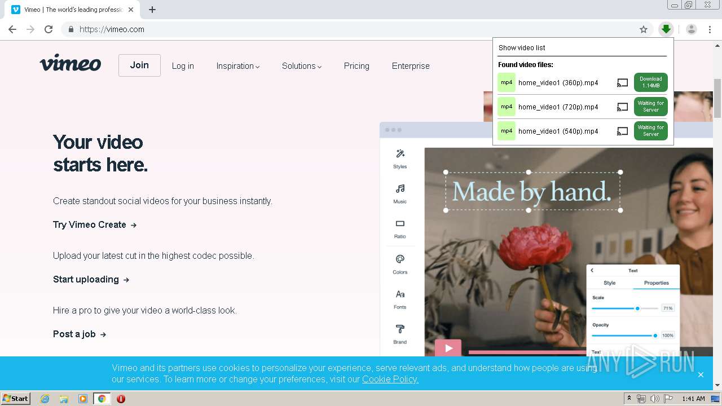Click Waiting for Server button for 720p
722x406 pixels.
click(x=651, y=107)
